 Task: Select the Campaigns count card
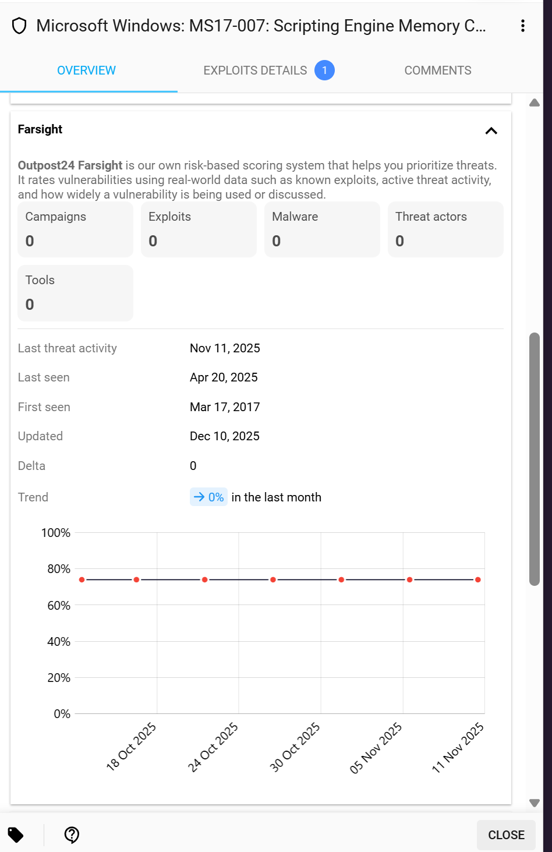tap(76, 229)
